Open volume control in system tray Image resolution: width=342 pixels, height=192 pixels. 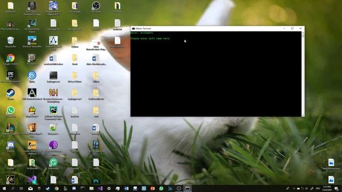(x=306, y=188)
